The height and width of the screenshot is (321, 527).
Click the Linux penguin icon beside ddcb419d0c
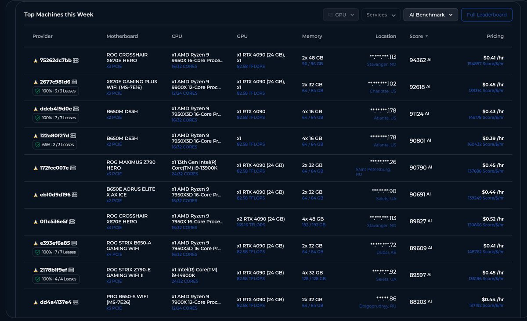pos(36,109)
